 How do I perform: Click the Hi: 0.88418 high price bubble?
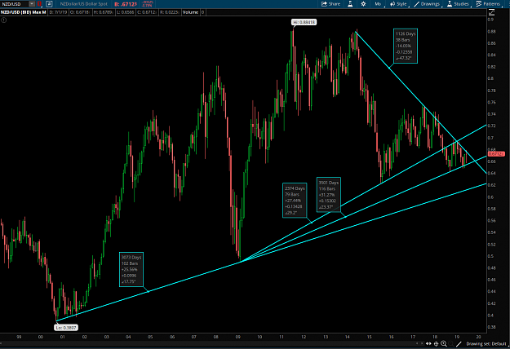point(304,22)
